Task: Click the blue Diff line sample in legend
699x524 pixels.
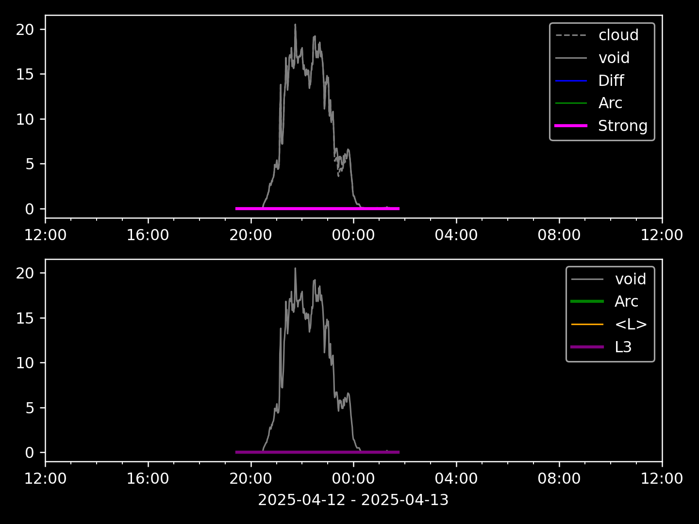Action: point(571,81)
